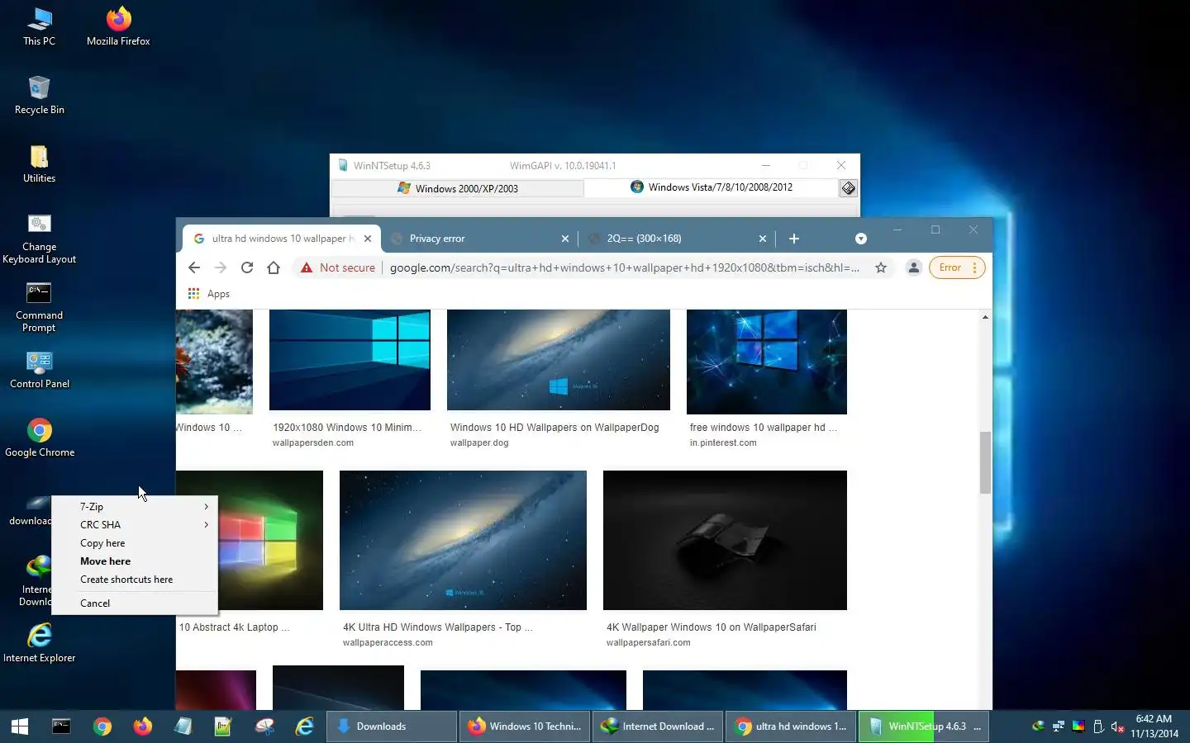Click in.pinterest.com source link
1190x743 pixels.
coord(723,443)
